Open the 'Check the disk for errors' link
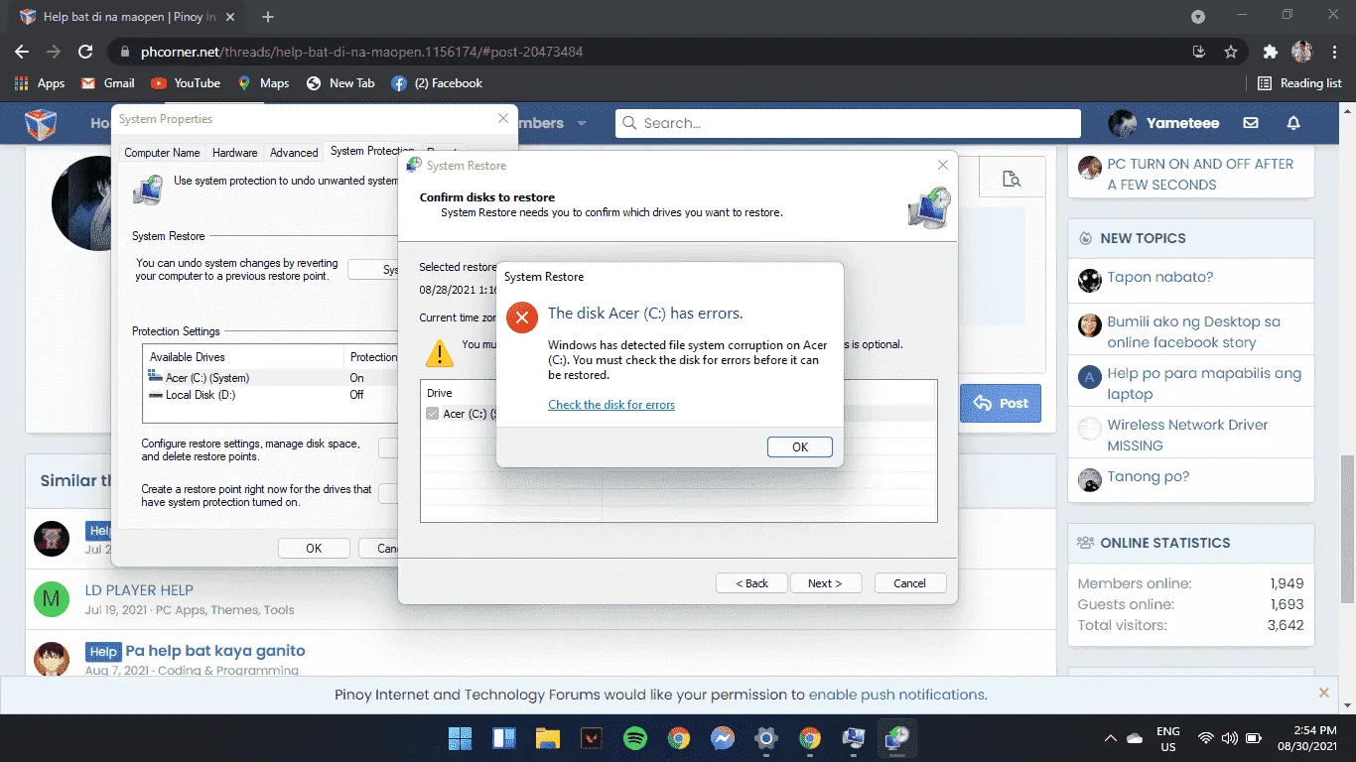Viewport: 1356px width, 762px height. pyautogui.click(x=611, y=405)
